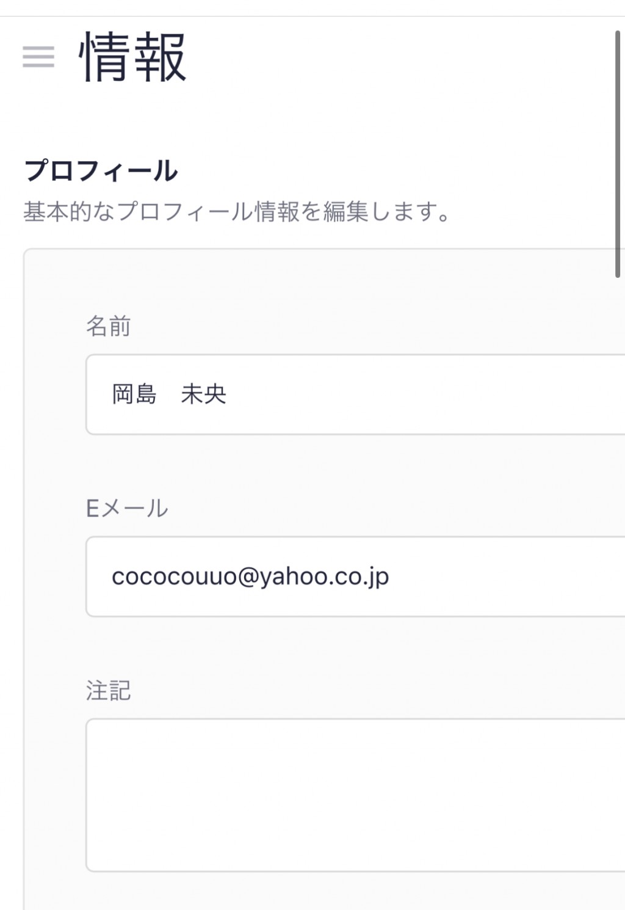
Task: Click the surname 岡島 in the name field
Action: tap(134, 395)
